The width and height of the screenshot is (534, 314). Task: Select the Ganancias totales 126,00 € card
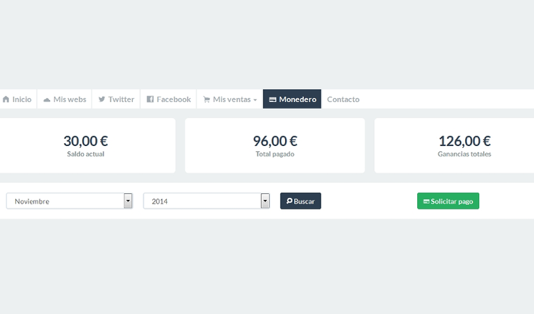pos(464,145)
